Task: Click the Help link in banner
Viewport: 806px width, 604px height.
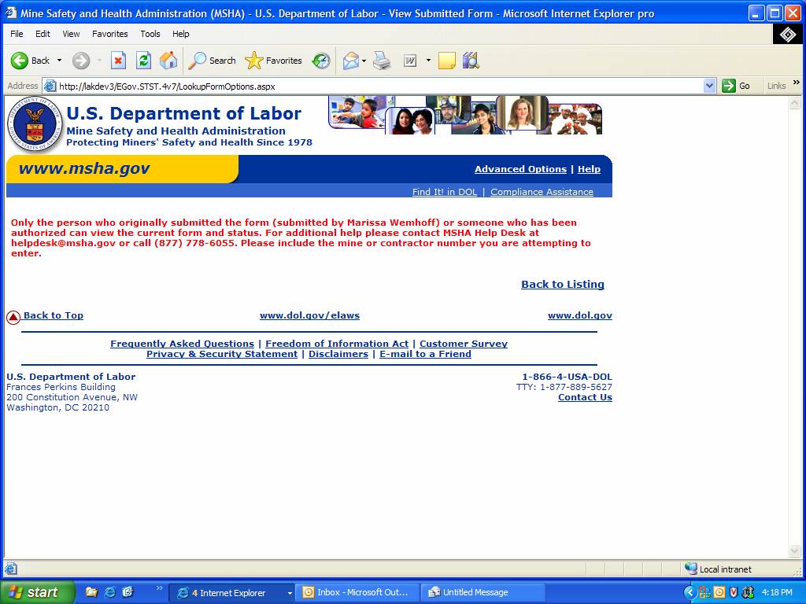Action: (x=589, y=169)
